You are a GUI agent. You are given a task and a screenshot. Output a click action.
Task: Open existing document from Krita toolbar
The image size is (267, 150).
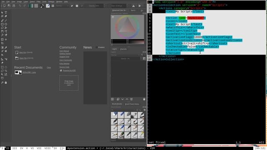tap(9, 6)
